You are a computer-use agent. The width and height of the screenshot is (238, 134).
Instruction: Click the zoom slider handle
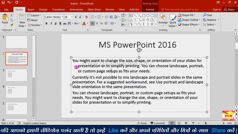206,123
